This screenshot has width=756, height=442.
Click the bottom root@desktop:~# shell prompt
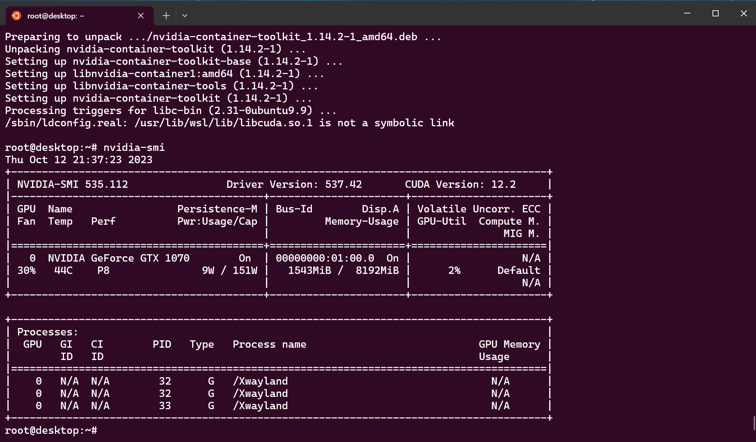coord(51,431)
